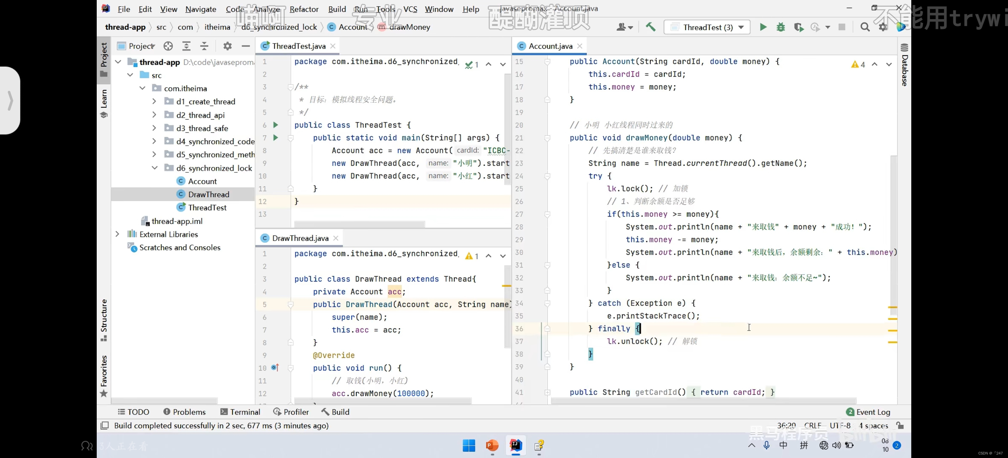Screen dimensions: 1008x458
Task: Fold the finally block at line 36
Action: pos(548,329)
